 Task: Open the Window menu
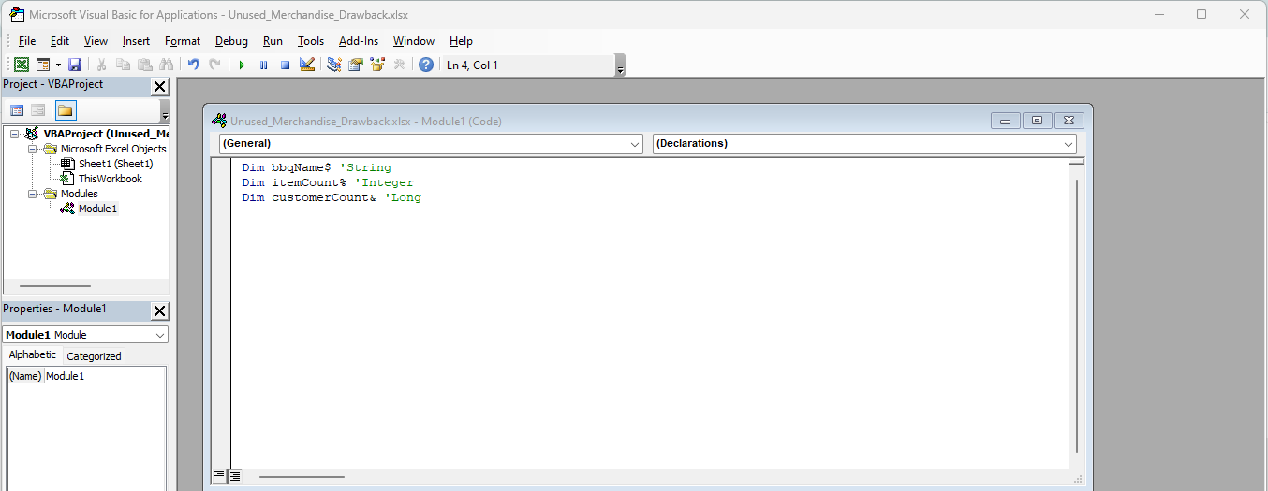point(414,41)
